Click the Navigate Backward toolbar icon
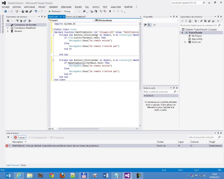Screen dimensions: 224x179 [x=6, y=11]
